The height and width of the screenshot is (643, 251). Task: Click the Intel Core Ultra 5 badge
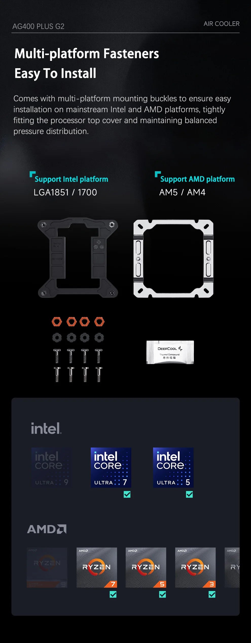coord(173,467)
